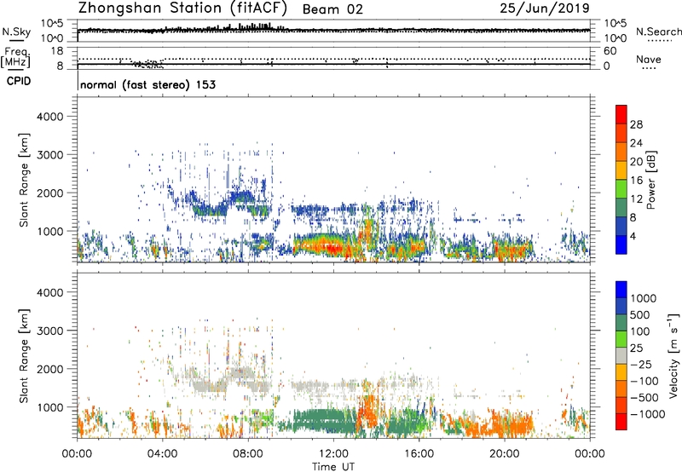Click the '04:00' time axis tick label
The width and height of the screenshot is (682, 472).
tap(162, 454)
